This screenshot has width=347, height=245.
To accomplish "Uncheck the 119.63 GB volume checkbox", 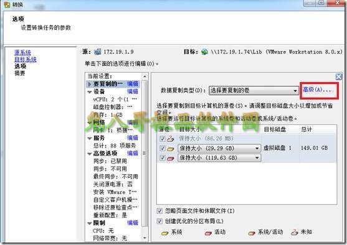I will tap(163, 158).
